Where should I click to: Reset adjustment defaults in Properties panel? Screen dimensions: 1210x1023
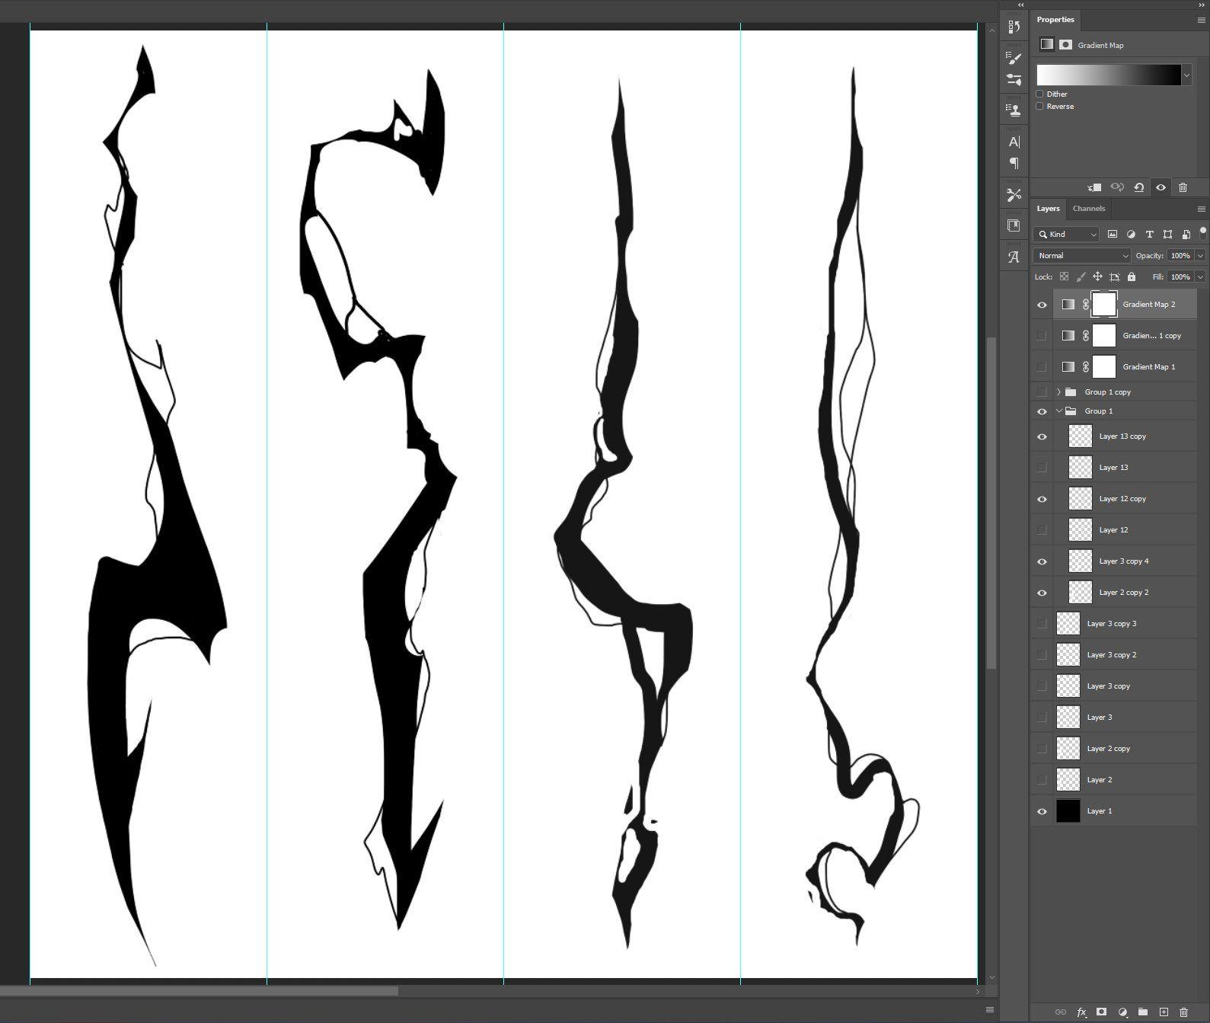click(1138, 187)
